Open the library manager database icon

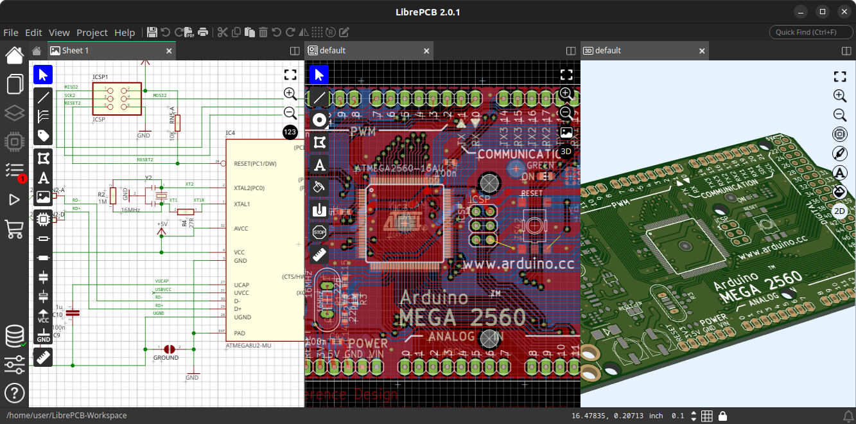click(15, 336)
